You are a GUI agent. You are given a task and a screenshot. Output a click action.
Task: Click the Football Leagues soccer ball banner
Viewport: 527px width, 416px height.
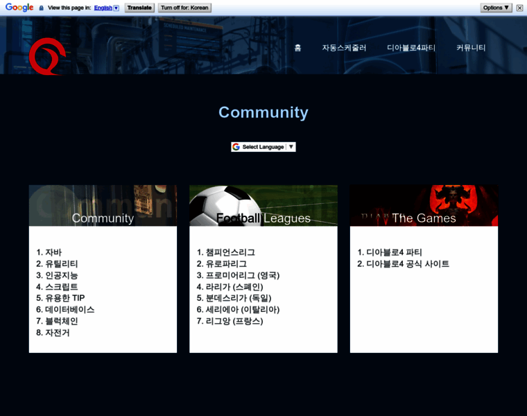(x=263, y=205)
